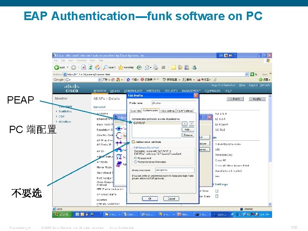308x231 pixels.
Task: Click the Save Configuration link
Action: click(x=223, y=85)
